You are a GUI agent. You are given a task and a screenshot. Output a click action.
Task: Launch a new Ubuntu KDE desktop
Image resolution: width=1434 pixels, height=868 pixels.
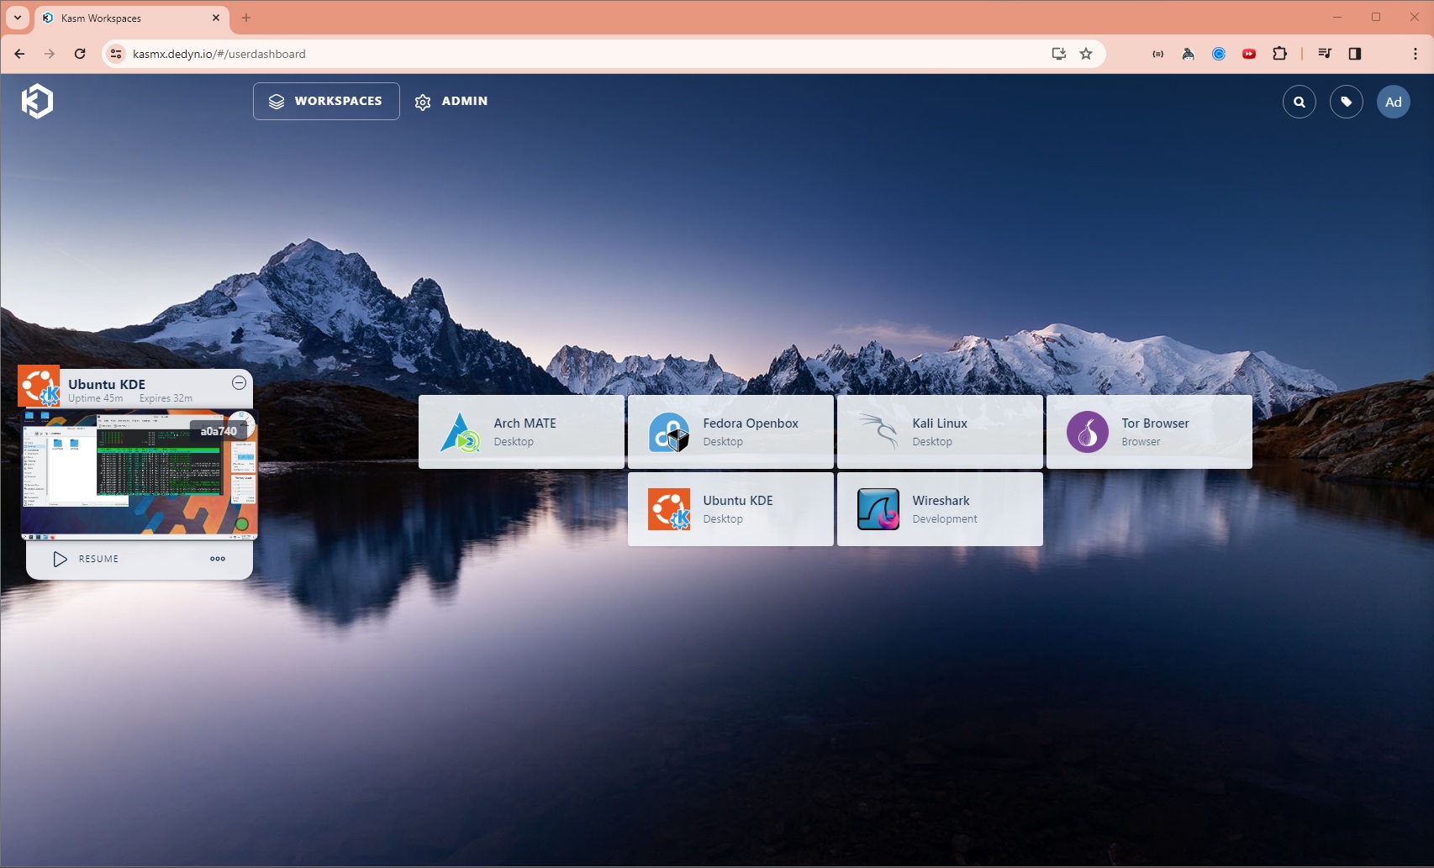click(730, 508)
